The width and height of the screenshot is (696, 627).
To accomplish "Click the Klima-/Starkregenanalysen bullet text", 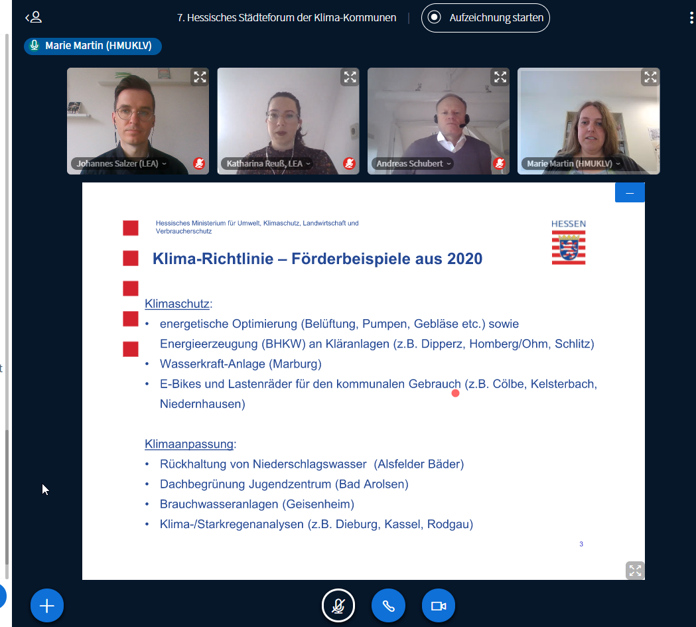I will pos(316,524).
